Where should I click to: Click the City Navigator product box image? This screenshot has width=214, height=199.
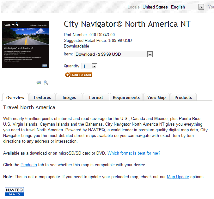26,44
